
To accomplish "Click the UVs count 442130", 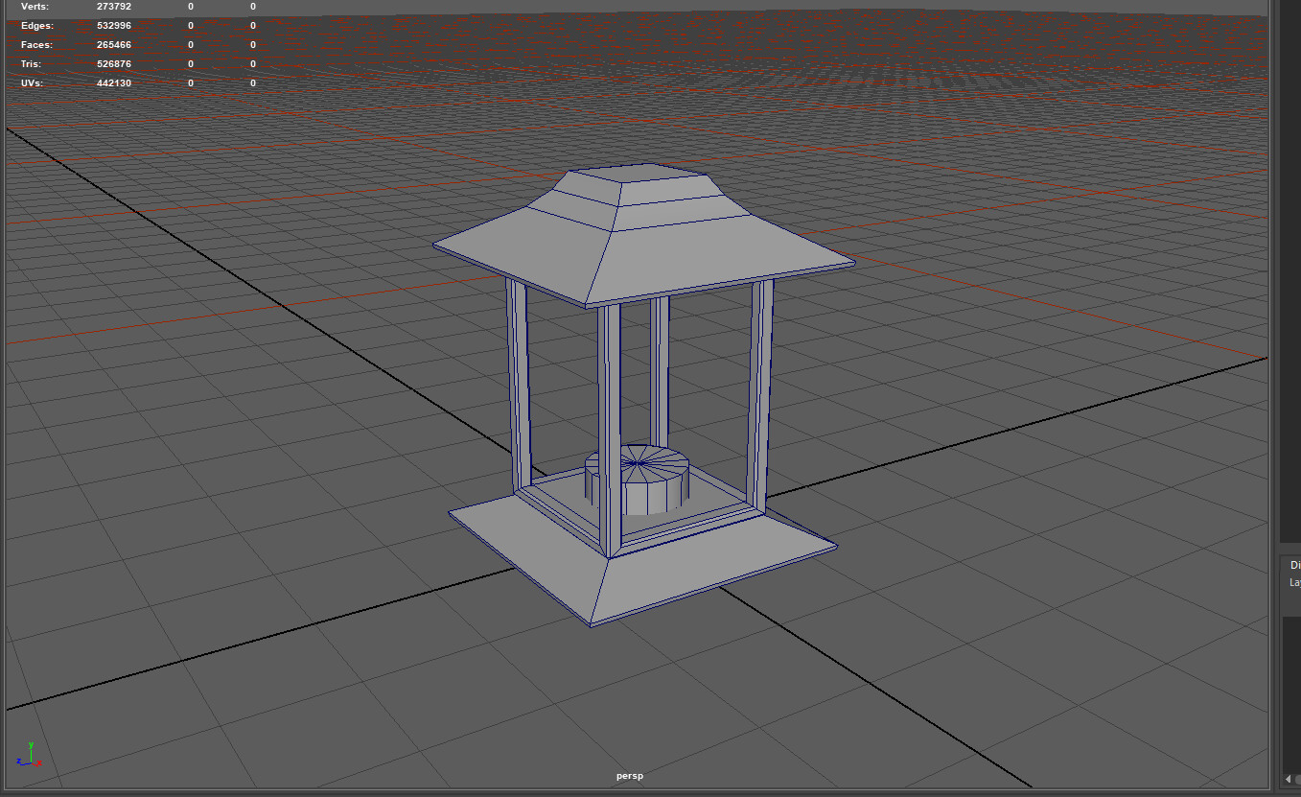I will point(113,83).
